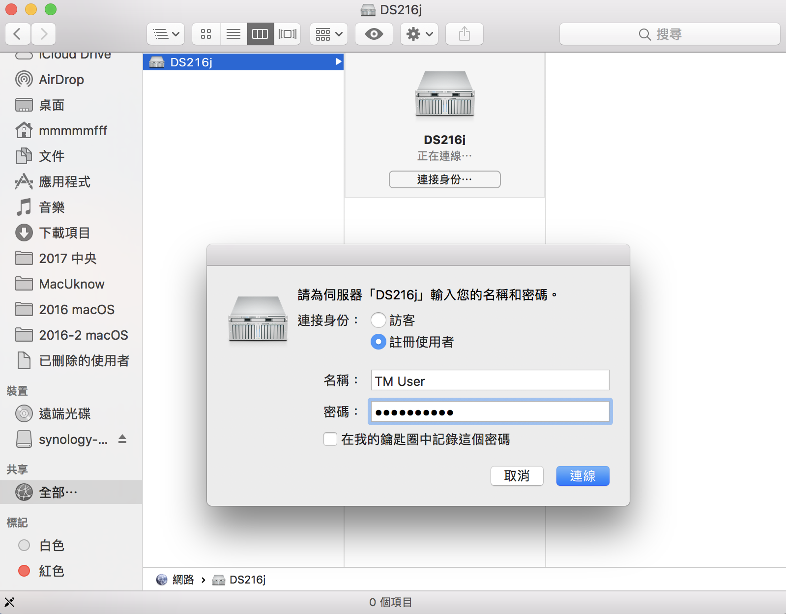
Task: Select the 訪客 guest radio button
Action: 378,320
